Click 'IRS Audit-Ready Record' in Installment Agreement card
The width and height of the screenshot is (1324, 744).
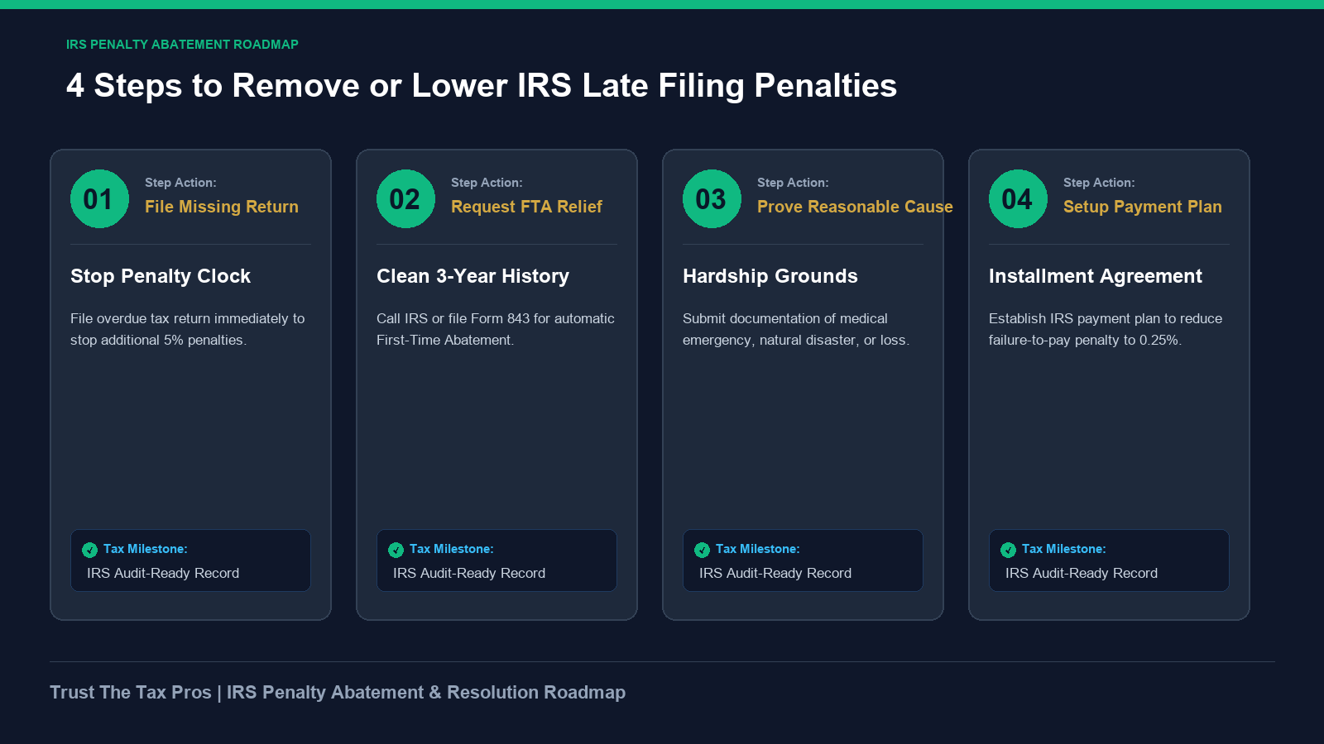coord(1082,573)
